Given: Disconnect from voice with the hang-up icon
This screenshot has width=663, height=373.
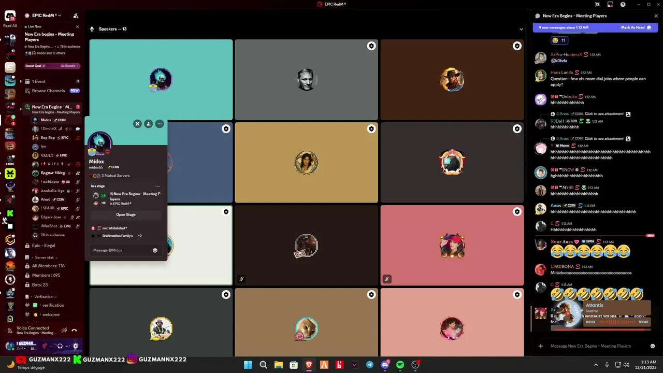Looking at the screenshot, I should [74, 330].
